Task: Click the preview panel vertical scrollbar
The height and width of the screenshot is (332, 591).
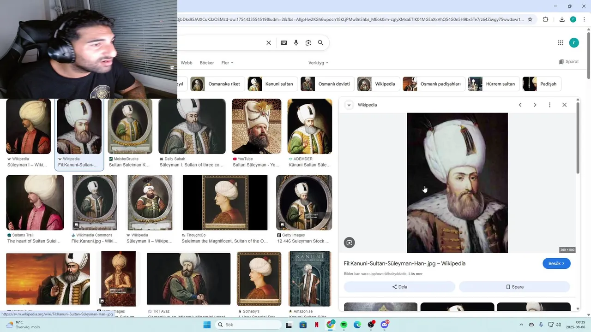Action: point(578,138)
